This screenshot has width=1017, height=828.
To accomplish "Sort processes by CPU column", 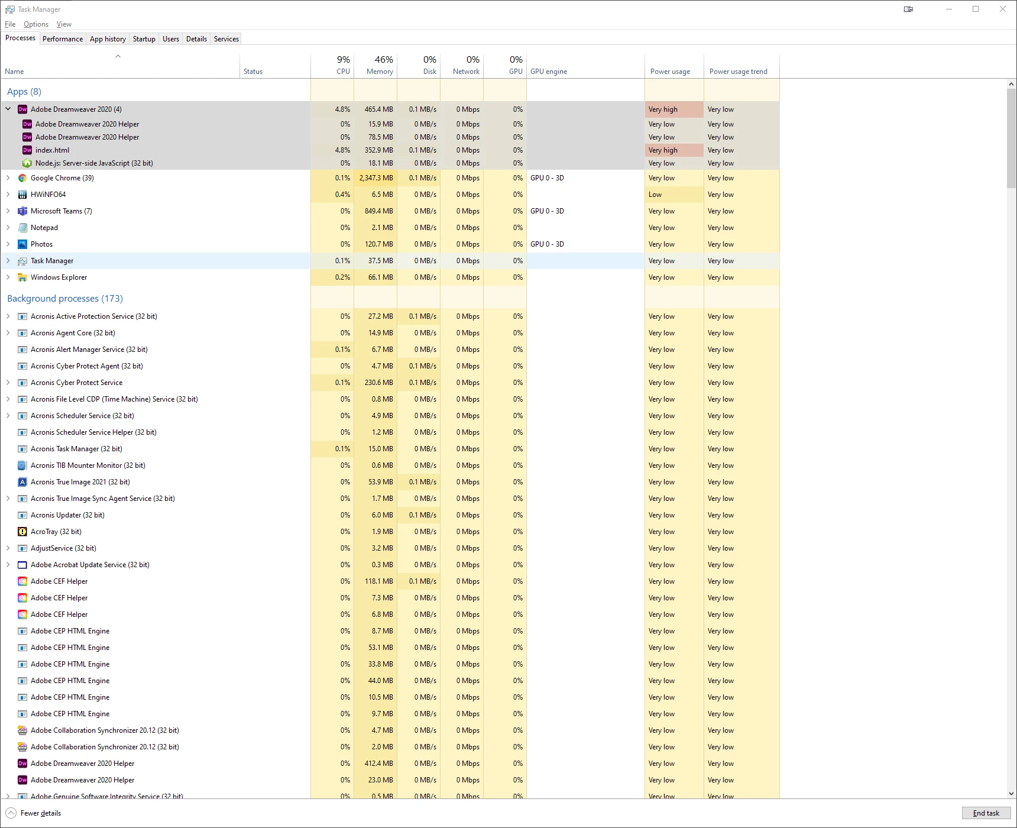I will coord(332,65).
